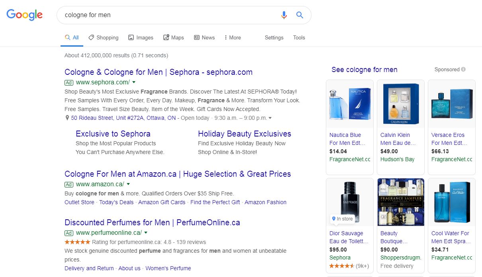Click the $66.13 Versace Eros price
This screenshot has height=277, width=482.
[x=440, y=151]
